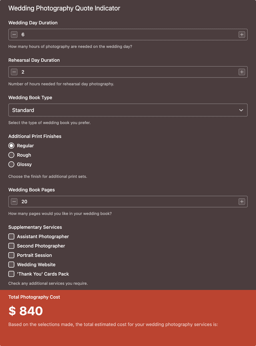Click the chevron arrow beside Standard
This screenshot has width=256, height=346.
tap(241, 110)
